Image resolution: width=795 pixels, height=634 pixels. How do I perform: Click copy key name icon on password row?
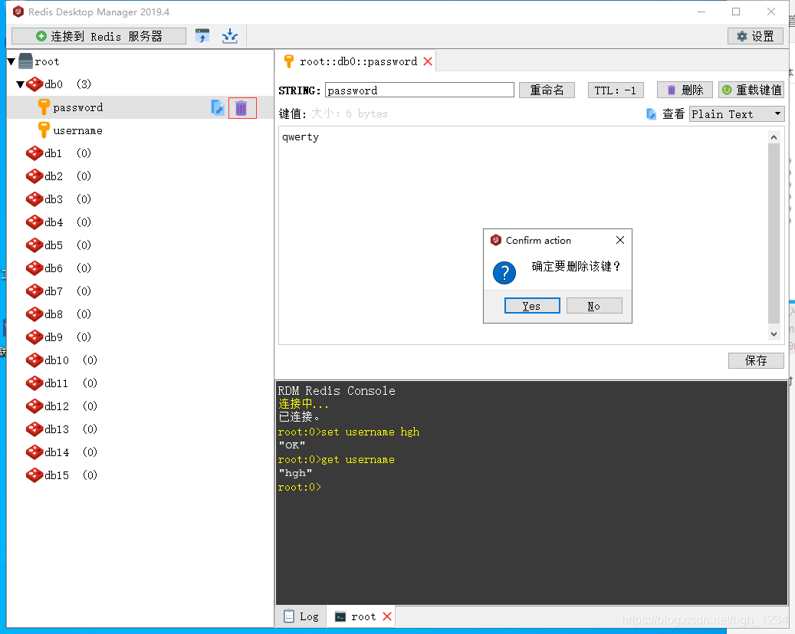point(218,107)
